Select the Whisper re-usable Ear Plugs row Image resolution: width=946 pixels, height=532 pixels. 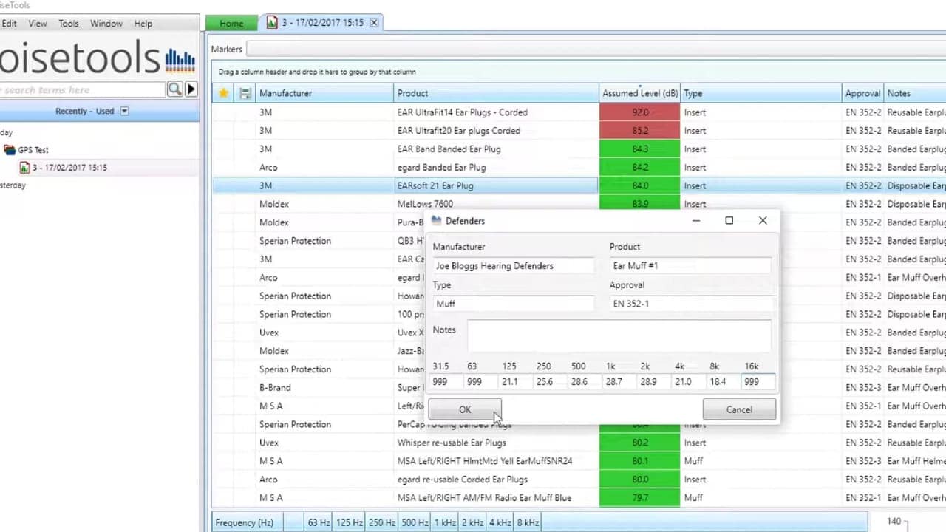(x=579, y=443)
